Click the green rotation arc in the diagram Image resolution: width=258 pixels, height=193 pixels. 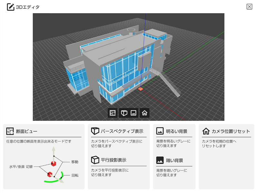(x=52, y=181)
